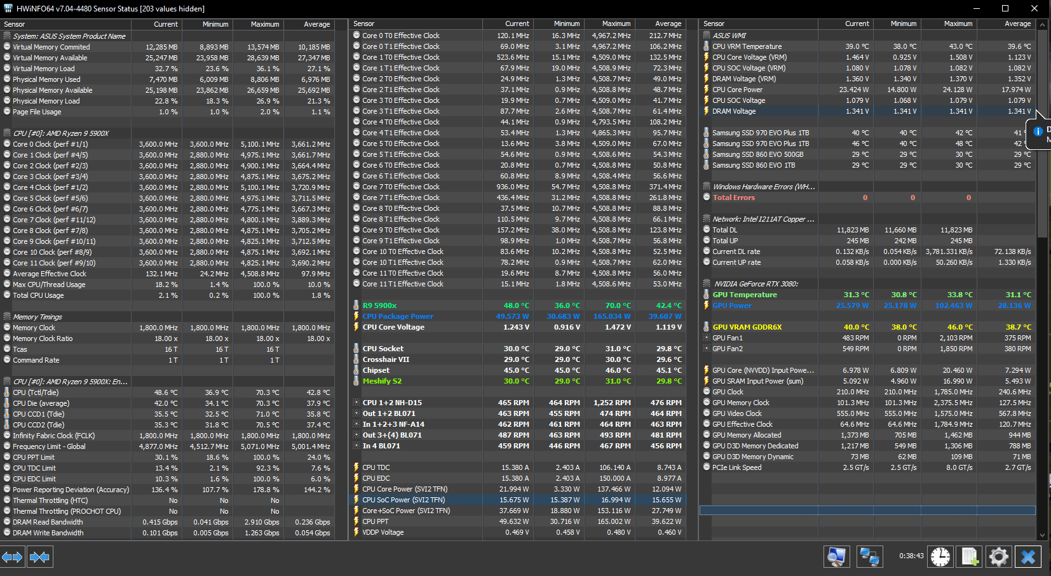Select the 'Total CPU Usage' row

[168, 295]
